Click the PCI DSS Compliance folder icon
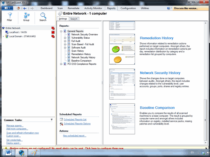Image resolution: width=210 pixels, height=157 pixels. 65,64
